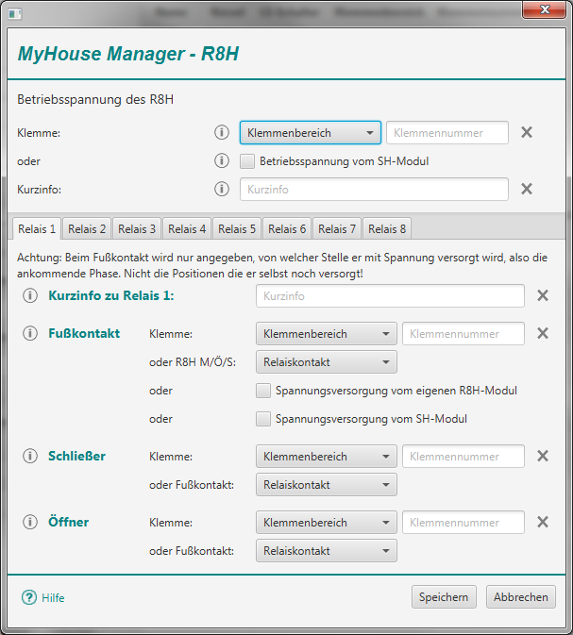The image size is (573, 635).
Task: Expand the Relaiskontakt dropdown under Fußkontakt
Action: pyautogui.click(x=326, y=361)
